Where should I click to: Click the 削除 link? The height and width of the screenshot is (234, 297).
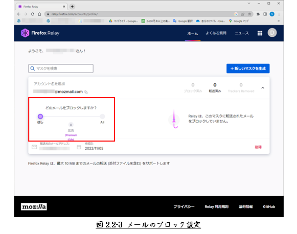(x=258, y=147)
